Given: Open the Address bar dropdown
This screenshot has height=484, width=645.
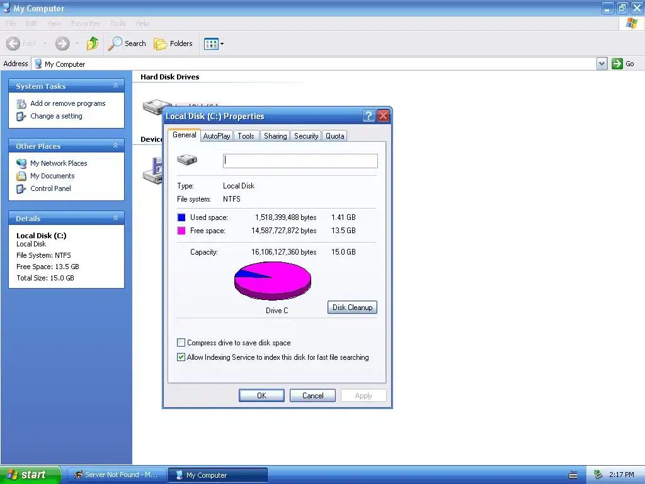Looking at the screenshot, I should (x=602, y=64).
